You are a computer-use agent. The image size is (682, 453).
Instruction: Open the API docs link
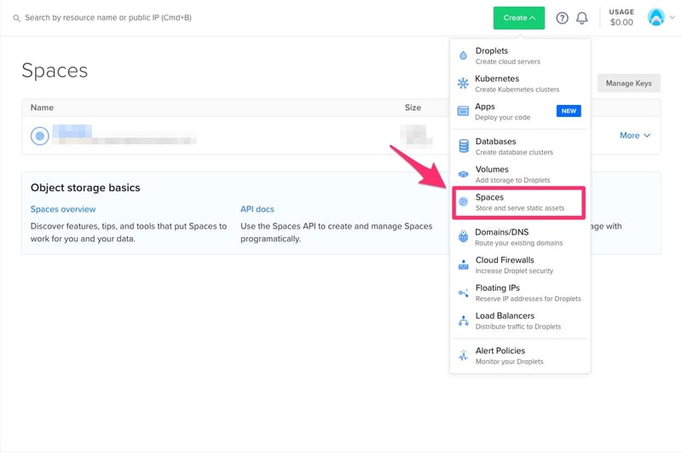pos(257,209)
